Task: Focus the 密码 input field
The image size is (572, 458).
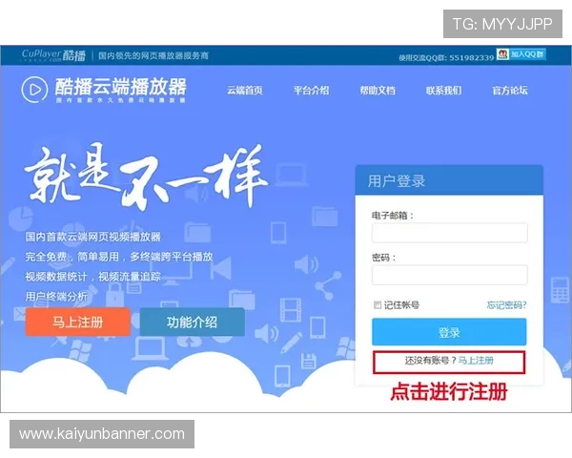Action: 449,275
